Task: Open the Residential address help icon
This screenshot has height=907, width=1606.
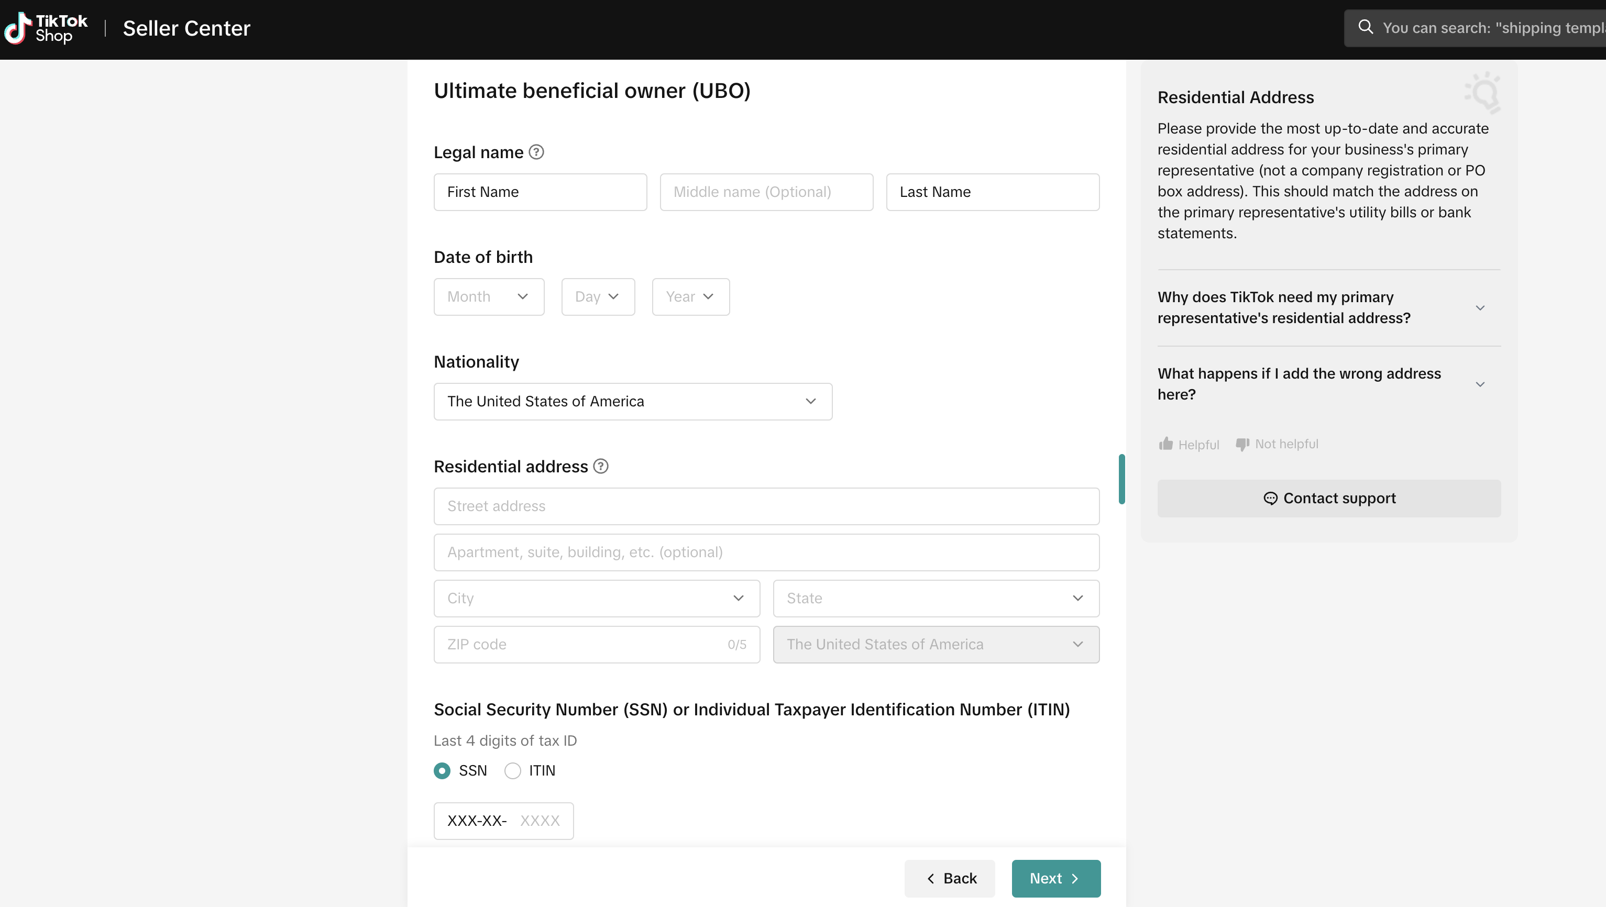Action: 600,466
